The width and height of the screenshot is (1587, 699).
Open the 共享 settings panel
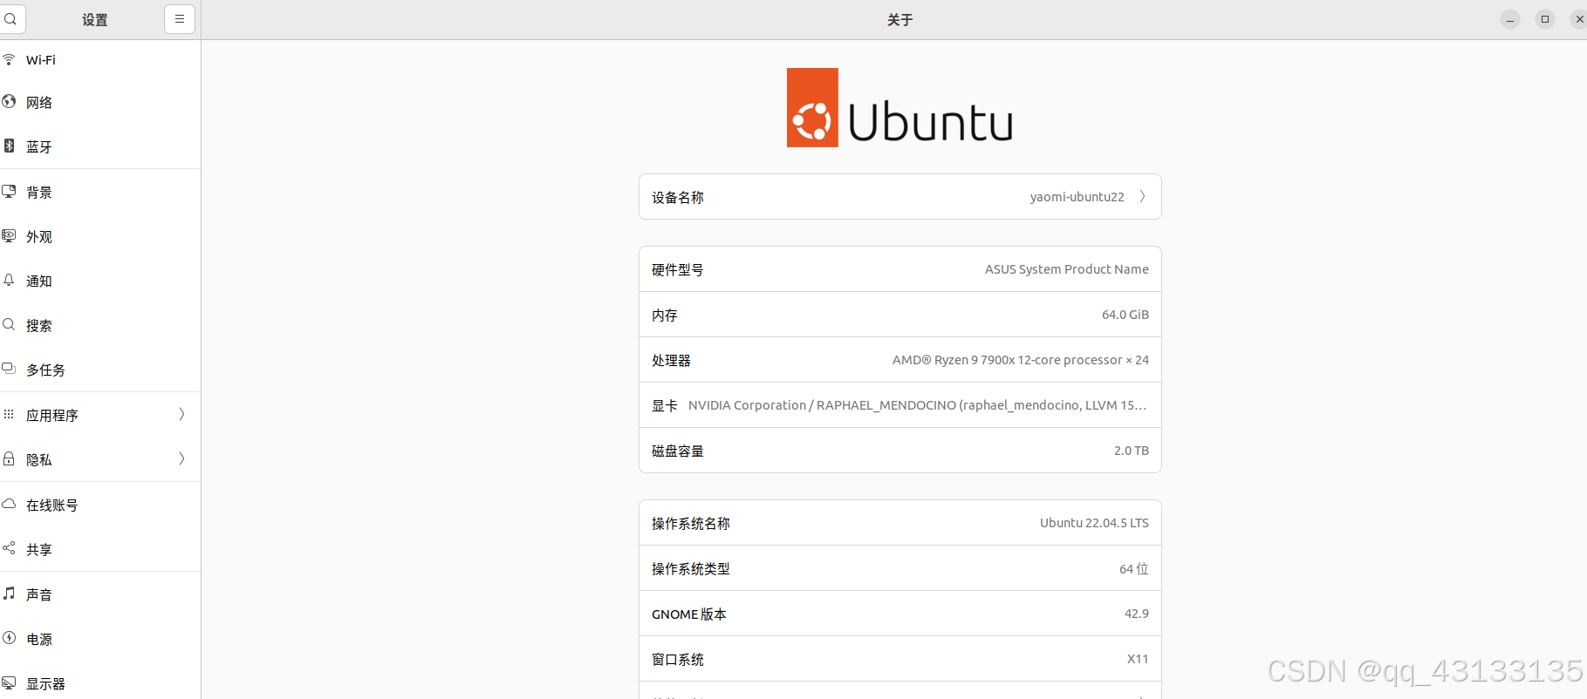click(100, 550)
